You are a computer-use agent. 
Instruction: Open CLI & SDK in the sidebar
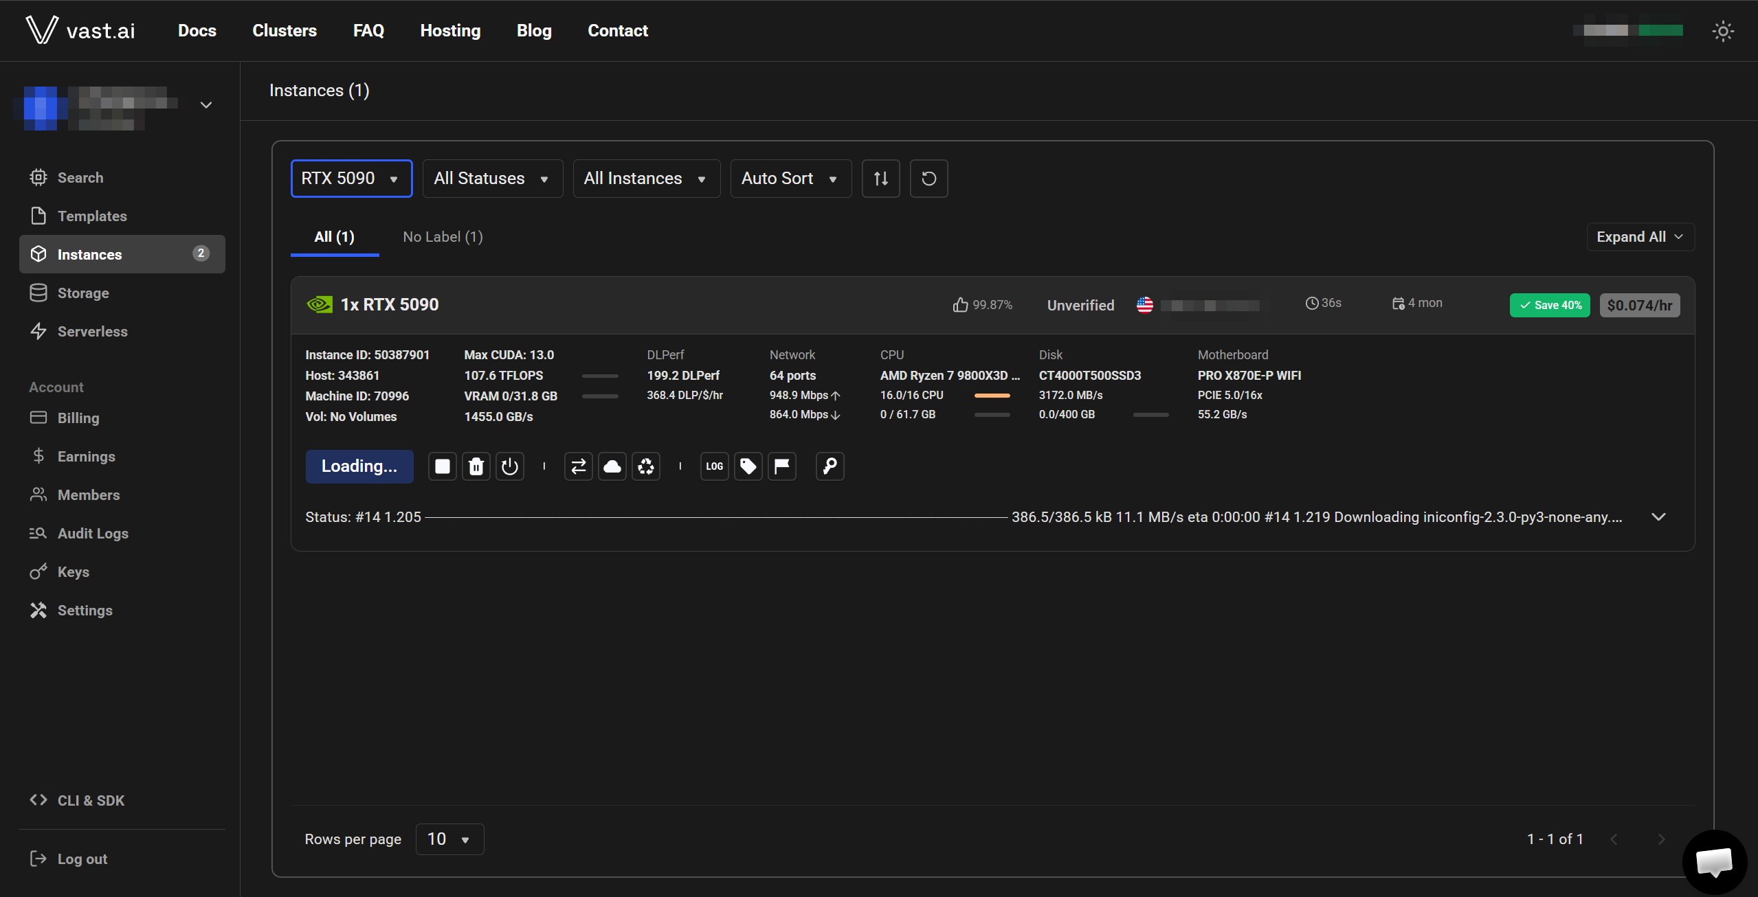(122, 801)
